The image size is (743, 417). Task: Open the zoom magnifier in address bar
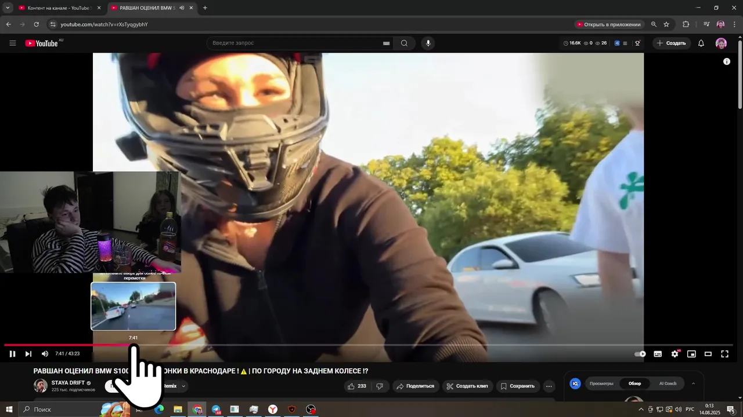coord(654,24)
